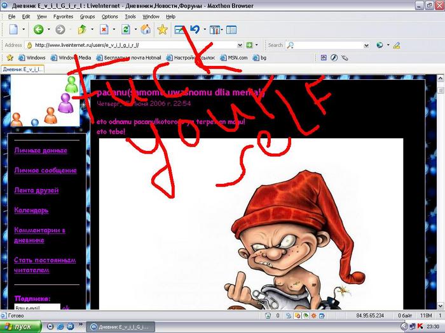Open Favorites with the yellow star toolbar icon
This screenshot has height=333, width=445.
(x=162, y=29)
